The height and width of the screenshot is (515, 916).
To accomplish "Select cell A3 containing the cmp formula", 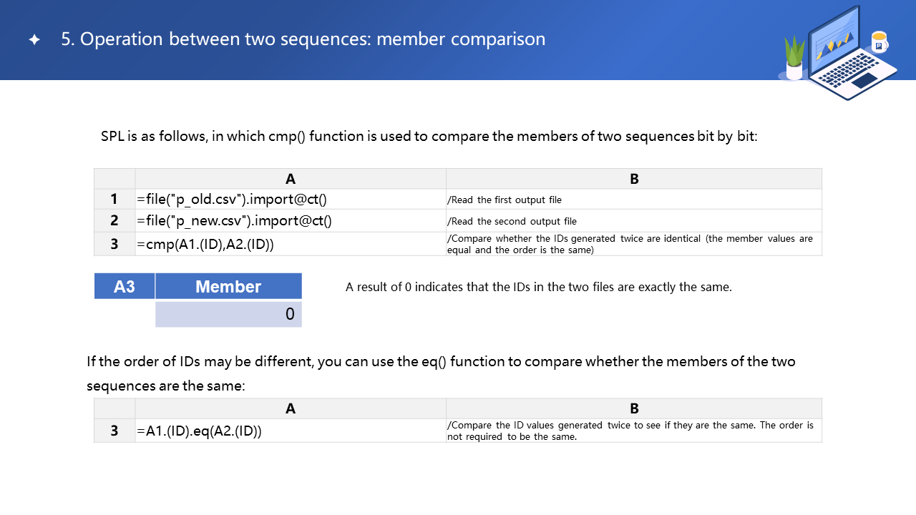I will click(x=290, y=244).
